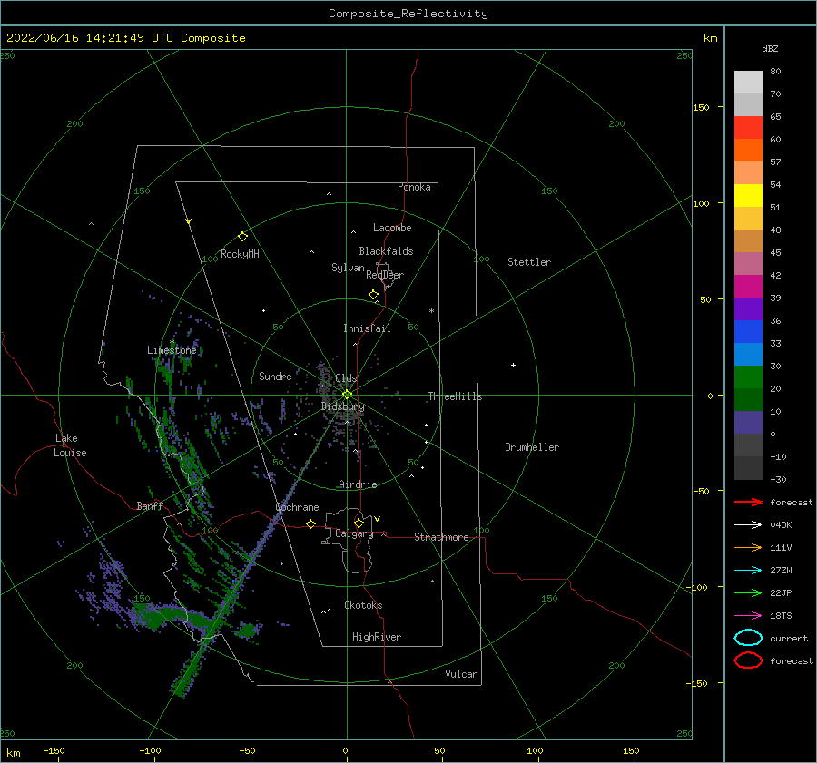Select the Didsbury label
Screen dimensions: 817x763
click(x=342, y=406)
